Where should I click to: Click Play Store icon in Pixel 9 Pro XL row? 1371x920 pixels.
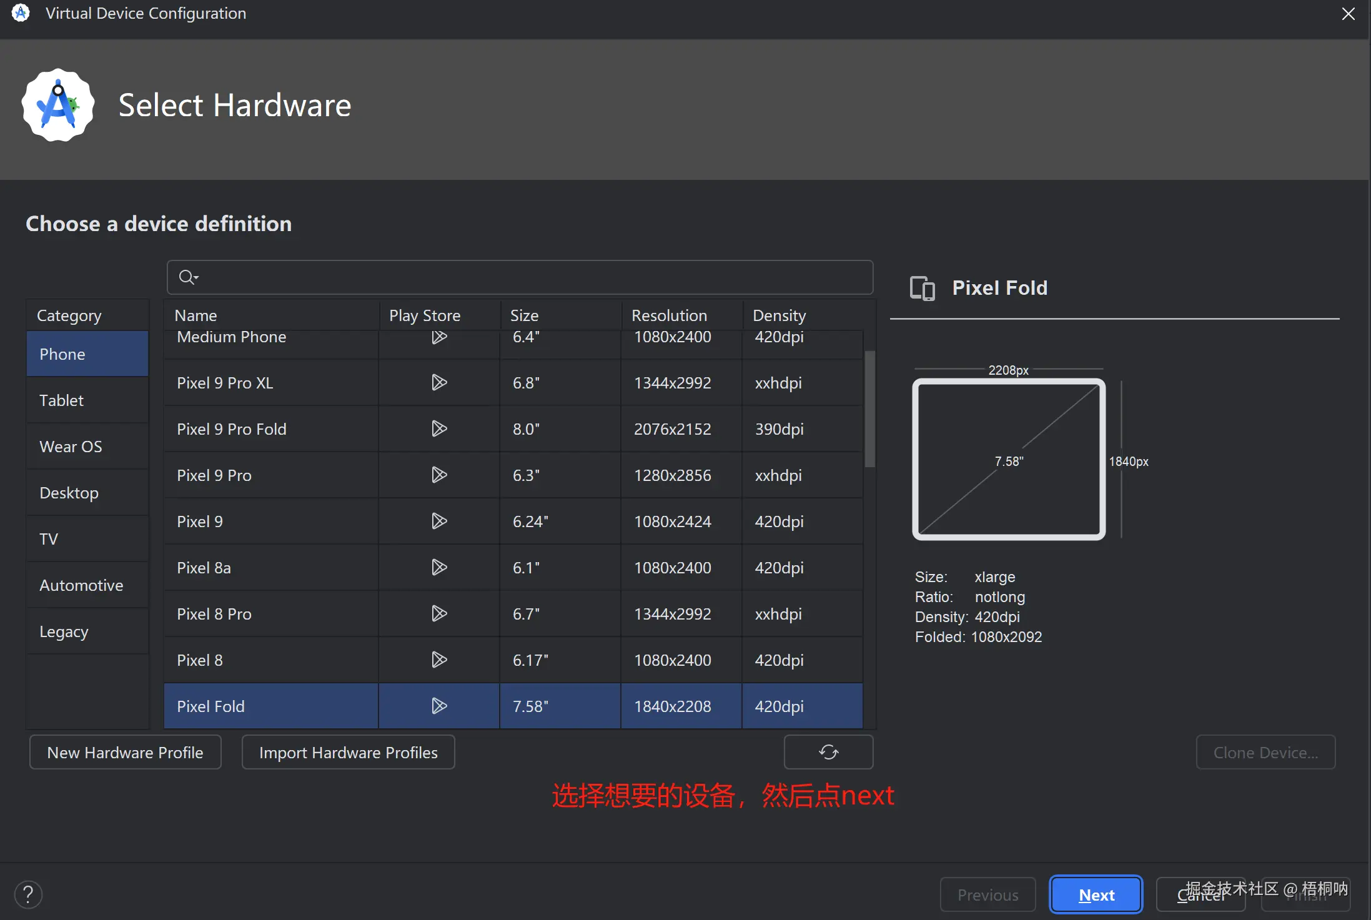(x=439, y=382)
